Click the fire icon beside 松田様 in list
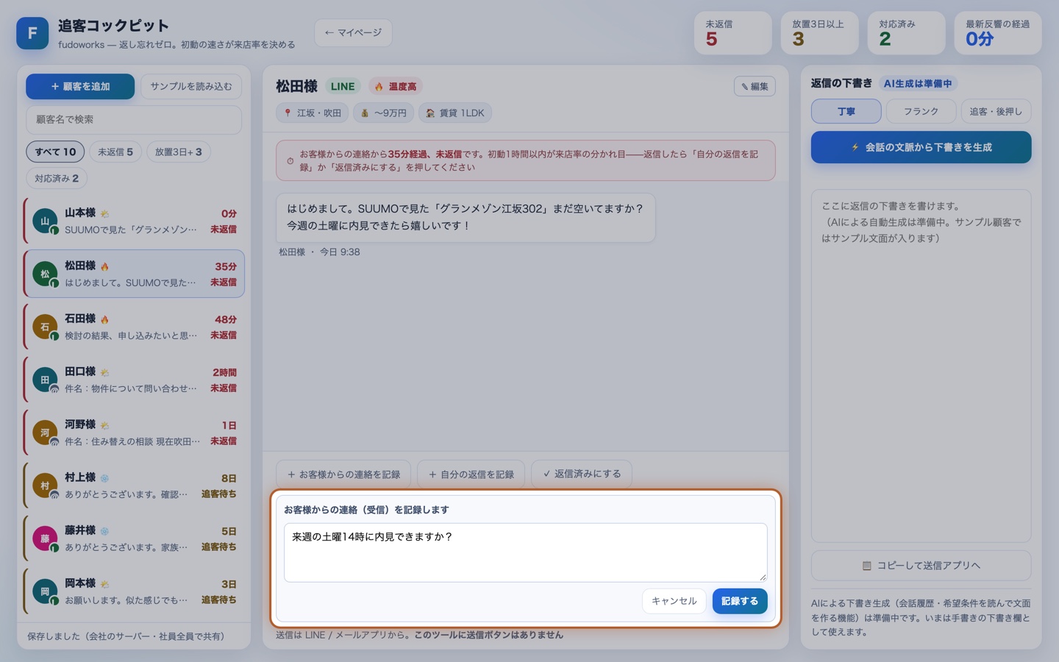Viewport: 1059px width, 662px height. pos(104,266)
